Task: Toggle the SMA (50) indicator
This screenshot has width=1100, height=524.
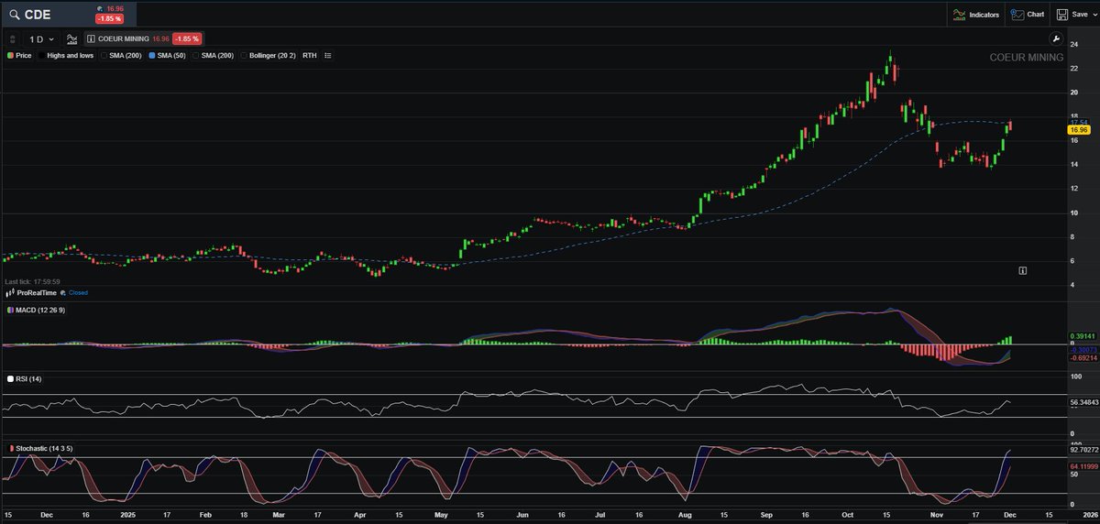Action: [169, 56]
